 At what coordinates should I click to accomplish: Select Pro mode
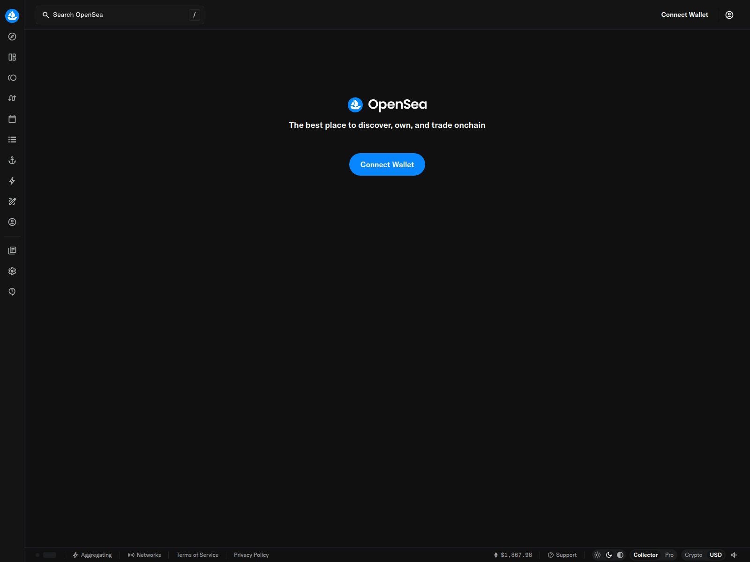pyautogui.click(x=669, y=555)
